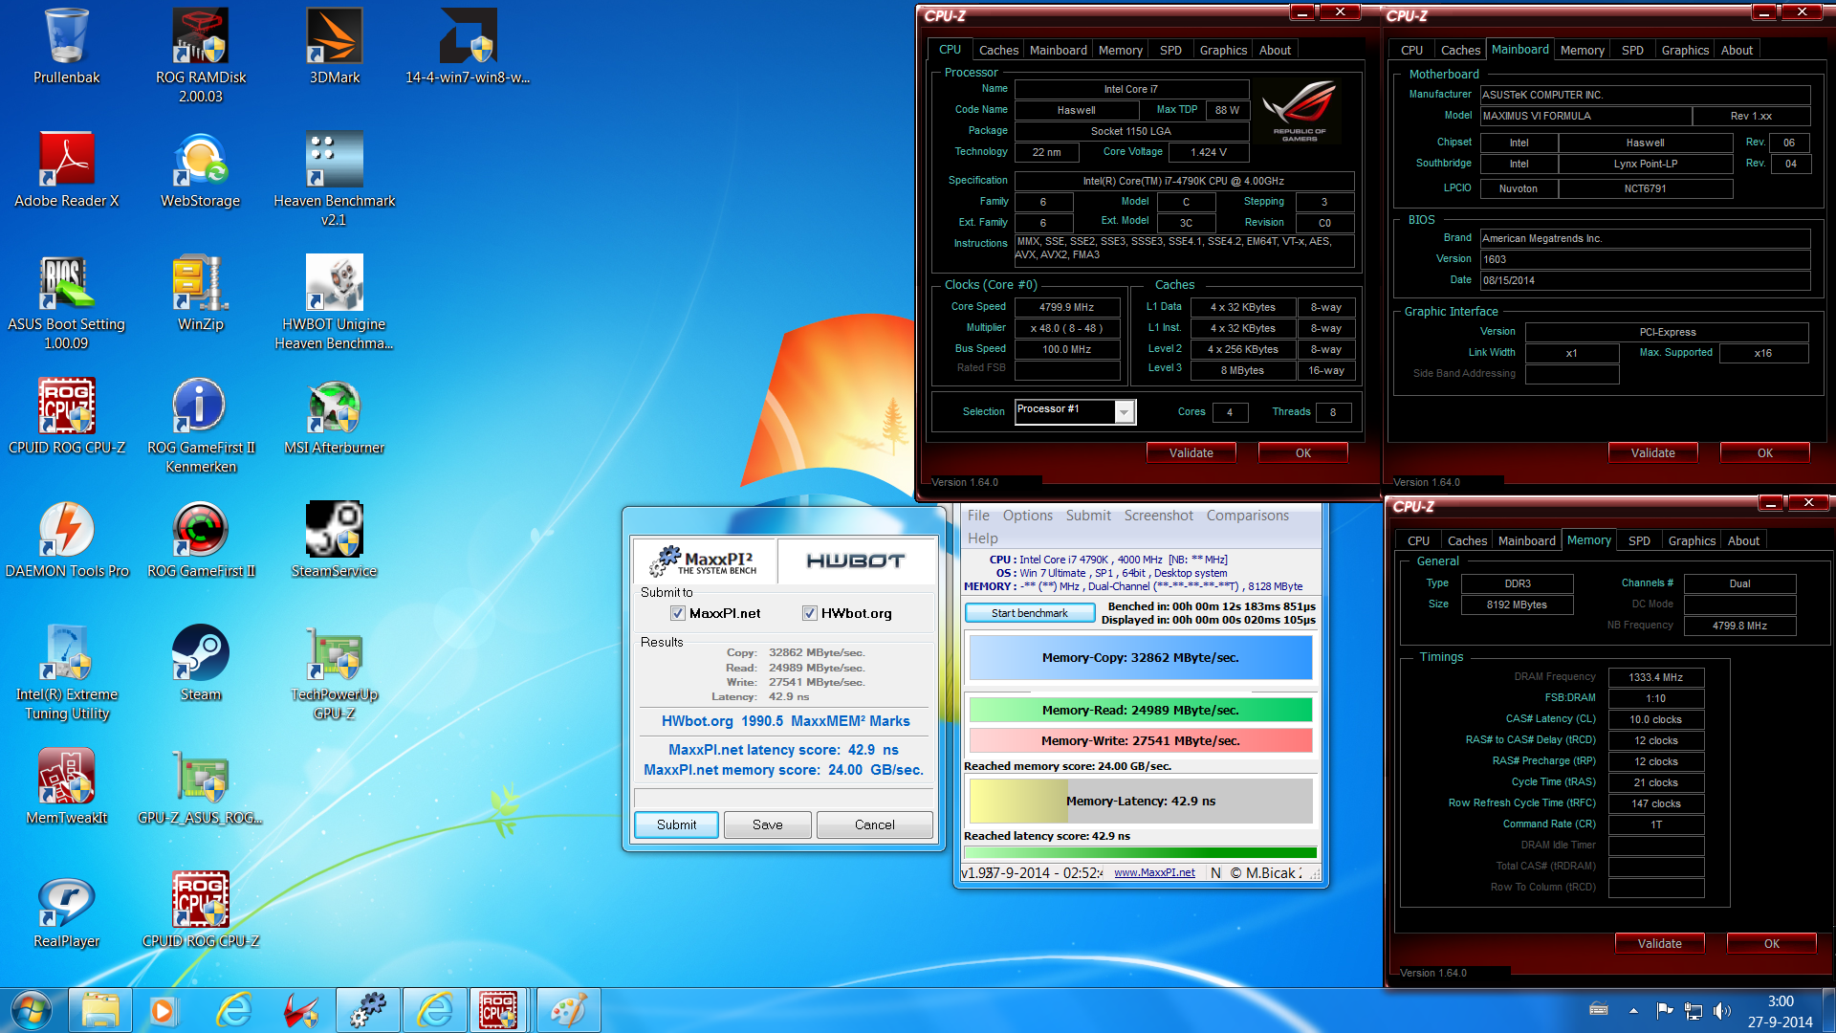Click the ROG Republic of Gamers logo
1836x1033 pixels.
(x=1299, y=113)
